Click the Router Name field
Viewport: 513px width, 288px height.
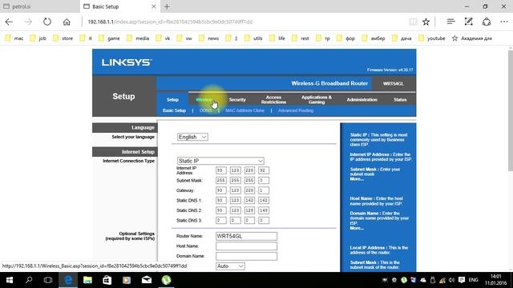click(246, 236)
